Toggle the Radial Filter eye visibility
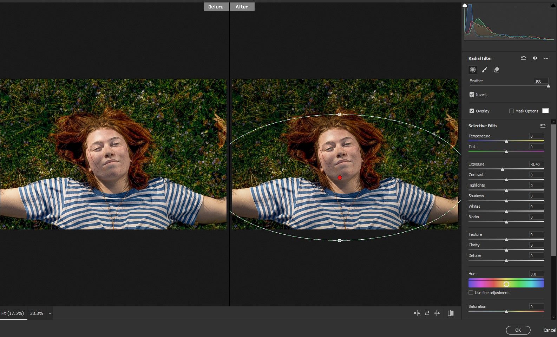Viewport: 557px width, 337px height. 535,58
